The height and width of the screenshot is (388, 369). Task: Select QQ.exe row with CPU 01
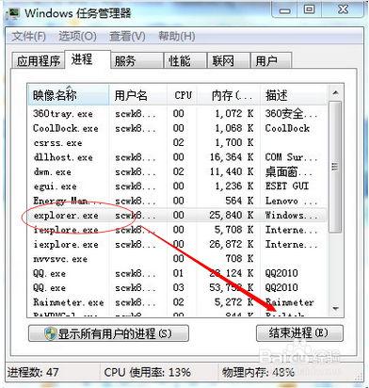pos(178,273)
